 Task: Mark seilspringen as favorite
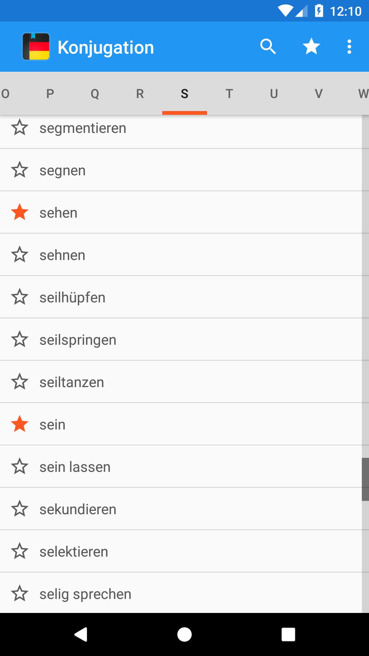tap(20, 340)
